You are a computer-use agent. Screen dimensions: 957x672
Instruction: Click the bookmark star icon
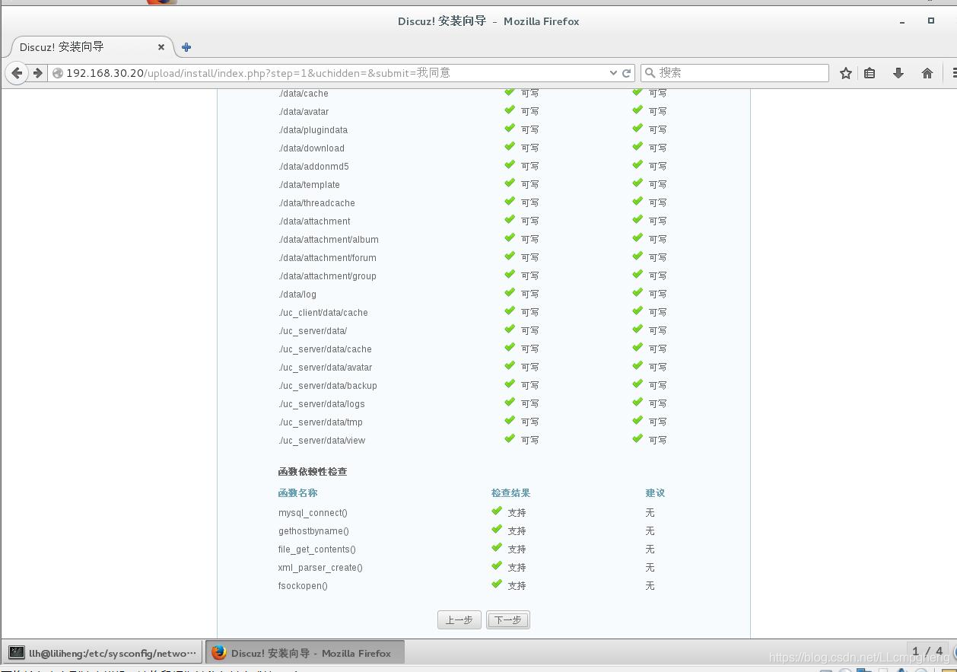click(845, 73)
